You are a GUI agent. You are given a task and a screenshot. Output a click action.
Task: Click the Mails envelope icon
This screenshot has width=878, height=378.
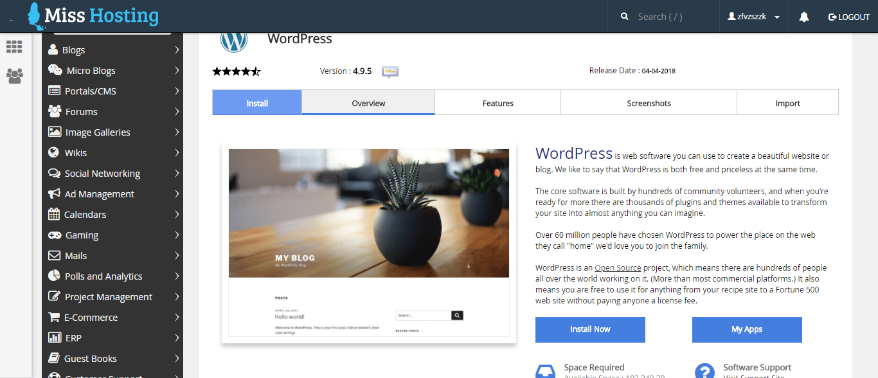click(55, 255)
